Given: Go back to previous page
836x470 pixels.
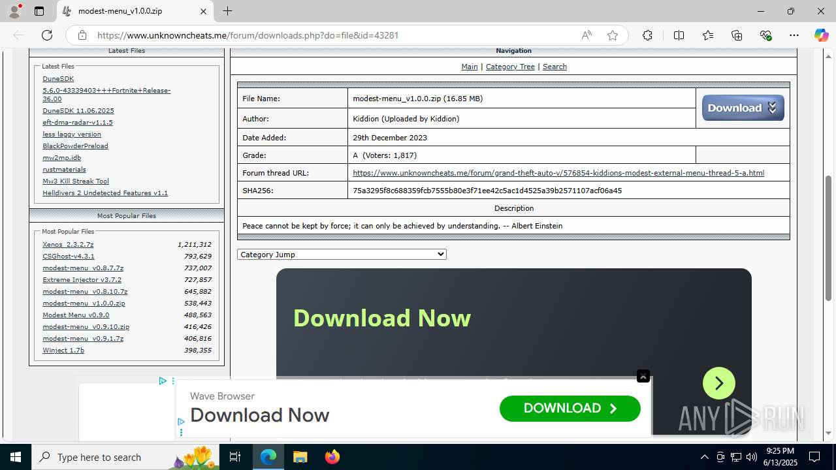Looking at the screenshot, I should pyautogui.click(x=18, y=35).
